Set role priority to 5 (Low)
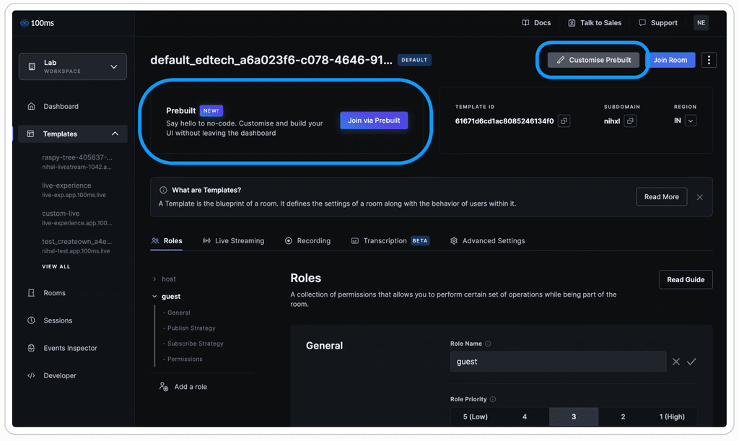Screen dimensions: 739x441 (475, 417)
